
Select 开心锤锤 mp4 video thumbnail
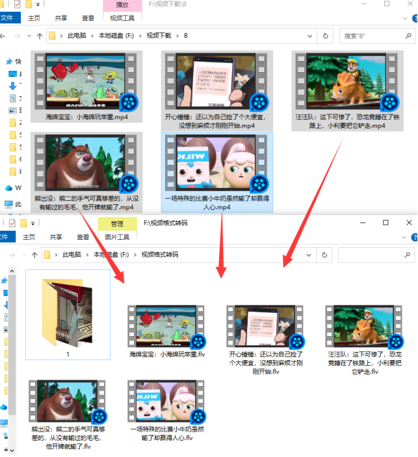216,81
